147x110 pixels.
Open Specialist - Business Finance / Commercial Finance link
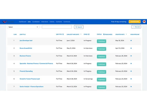tap(36, 63)
